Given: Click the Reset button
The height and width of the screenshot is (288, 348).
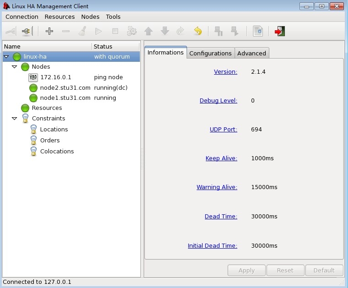Looking at the screenshot, I should [x=285, y=271].
